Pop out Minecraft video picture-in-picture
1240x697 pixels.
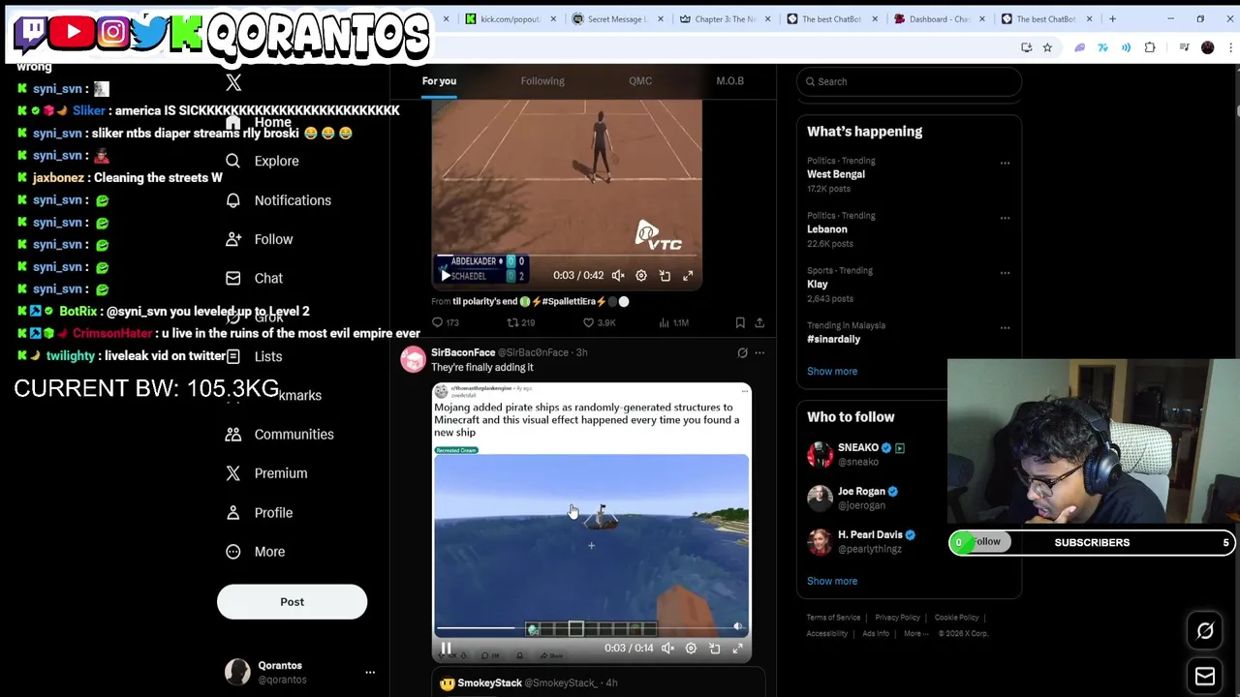[714, 649]
